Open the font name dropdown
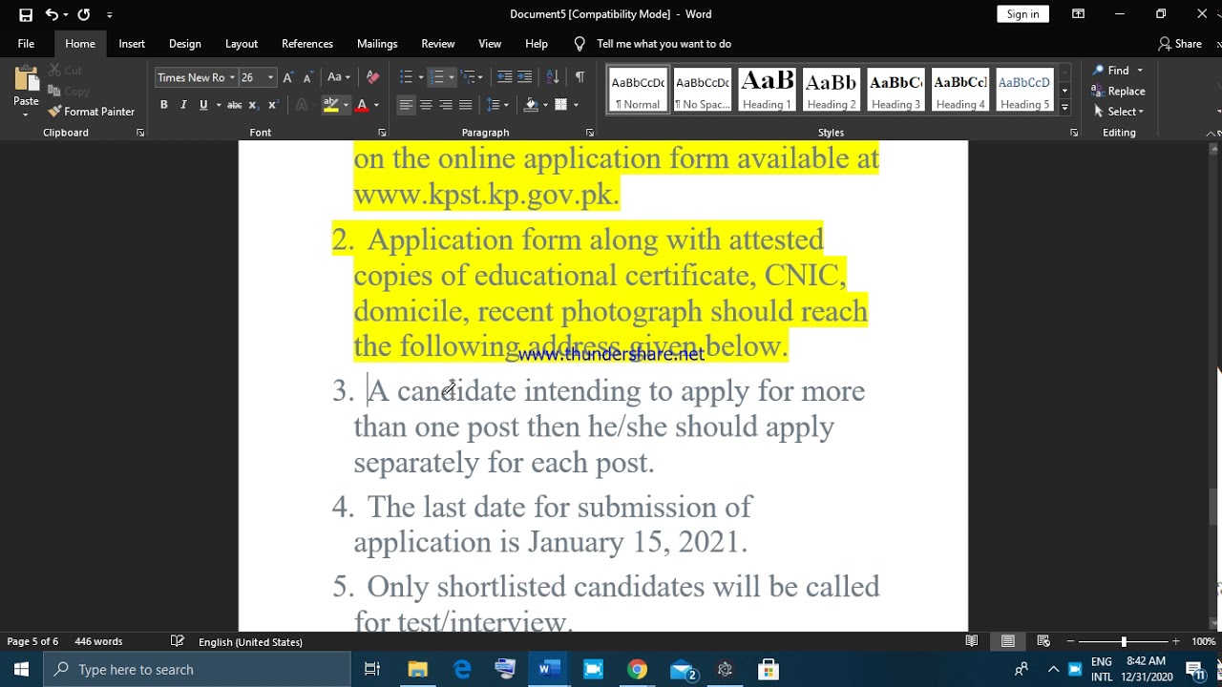The width and height of the screenshot is (1222, 687). 232,77
